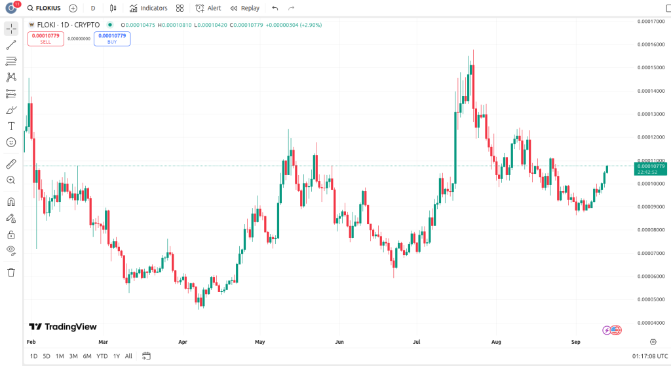
Task: Select the crosshair cursor tool
Action: pyautogui.click(x=11, y=29)
